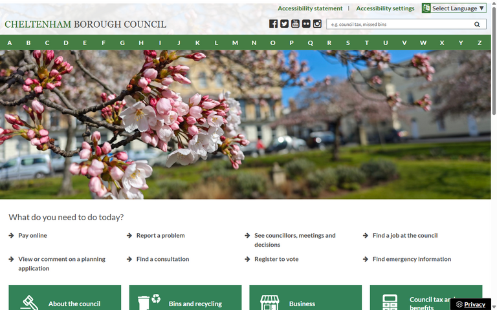Select letter P in the A-Z bar
The image size is (497, 310).
point(291,43)
